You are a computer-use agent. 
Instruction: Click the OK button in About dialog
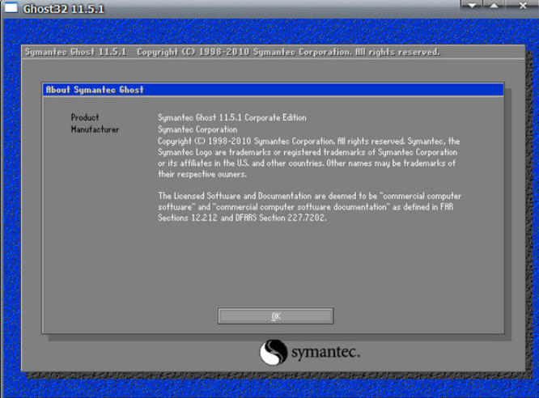click(276, 315)
